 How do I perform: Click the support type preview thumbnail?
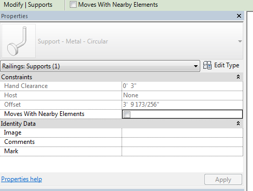[19, 41]
